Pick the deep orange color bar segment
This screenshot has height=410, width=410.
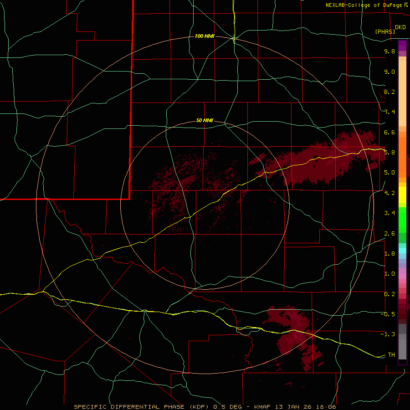click(x=402, y=157)
